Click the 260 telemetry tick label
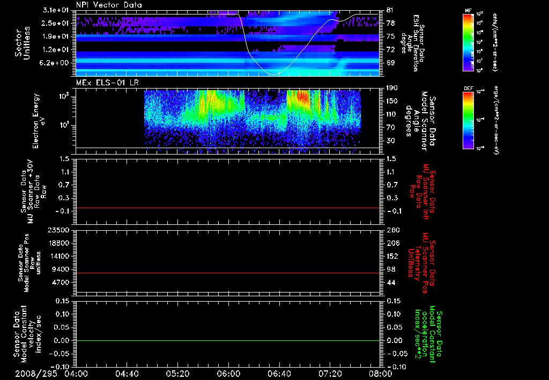This screenshot has width=549, height=380. tap(392, 230)
